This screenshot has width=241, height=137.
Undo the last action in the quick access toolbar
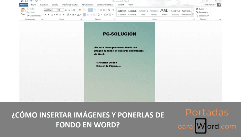click(31, 1)
